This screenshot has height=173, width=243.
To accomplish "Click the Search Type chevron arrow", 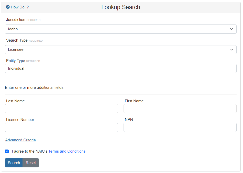I will (x=231, y=50).
